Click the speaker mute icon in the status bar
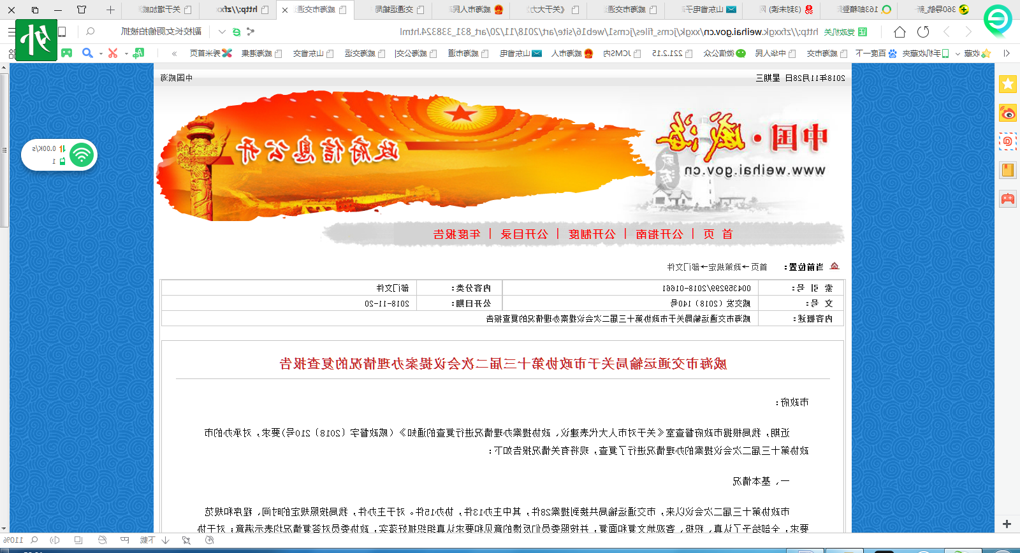This screenshot has height=553, width=1020. tap(55, 540)
